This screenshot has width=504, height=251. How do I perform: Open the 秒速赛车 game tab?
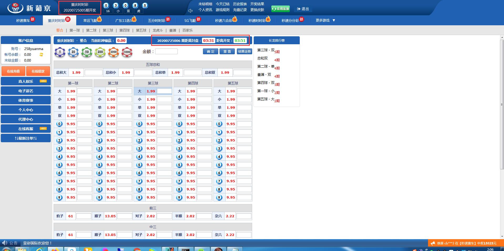point(23,20)
